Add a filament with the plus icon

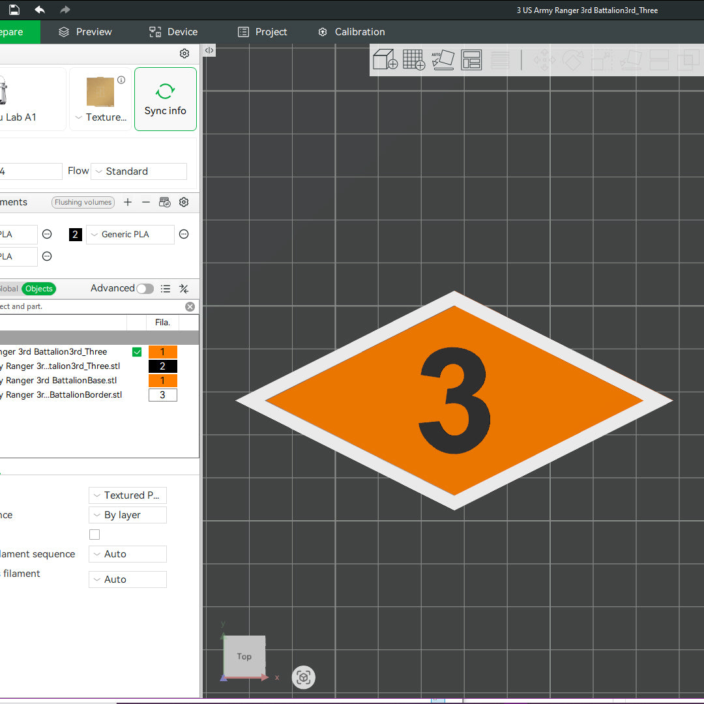tap(128, 202)
